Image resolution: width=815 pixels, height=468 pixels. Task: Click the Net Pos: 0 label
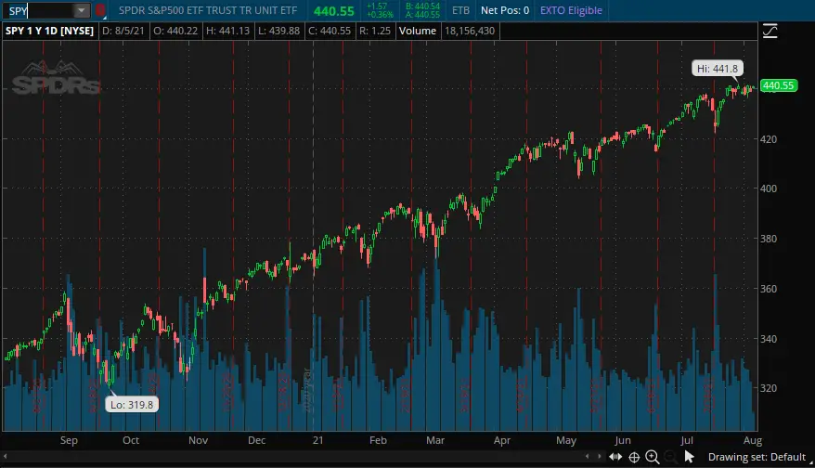[505, 10]
